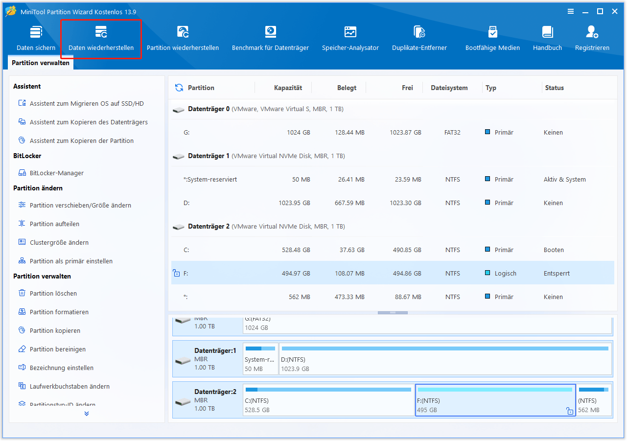Screen dimensions: 627x441
Task: Click Entsperrt status of F:
Action: [557, 274]
